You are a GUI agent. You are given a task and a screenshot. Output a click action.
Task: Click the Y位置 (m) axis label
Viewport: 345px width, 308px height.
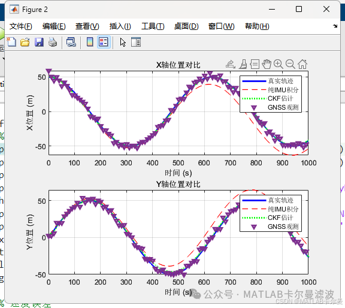[30, 232]
